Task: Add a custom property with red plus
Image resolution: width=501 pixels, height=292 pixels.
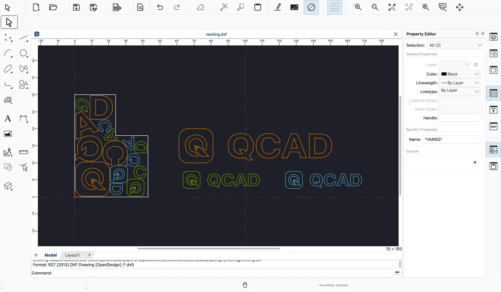Action: (475, 162)
